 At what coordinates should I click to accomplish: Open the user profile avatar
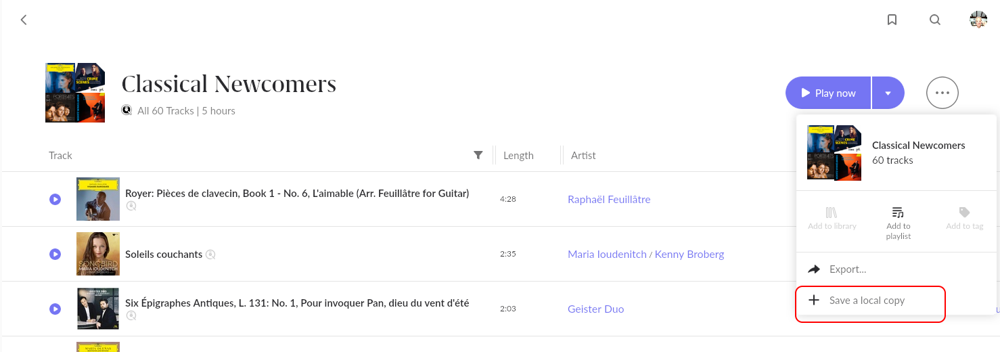(x=978, y=20)
